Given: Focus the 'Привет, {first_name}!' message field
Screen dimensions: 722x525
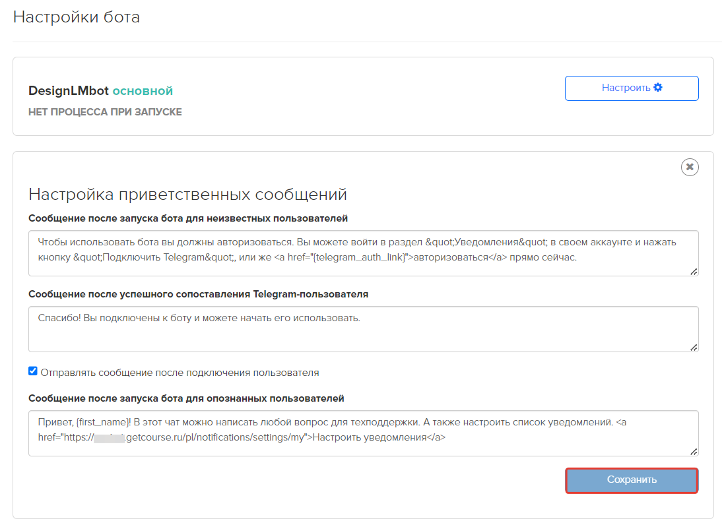Looking at the screenshot, I should [x=363, y=433].
